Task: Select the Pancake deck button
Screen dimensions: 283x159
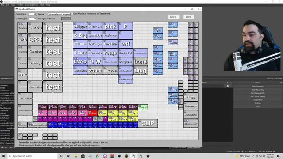Action: coord(96,53)
